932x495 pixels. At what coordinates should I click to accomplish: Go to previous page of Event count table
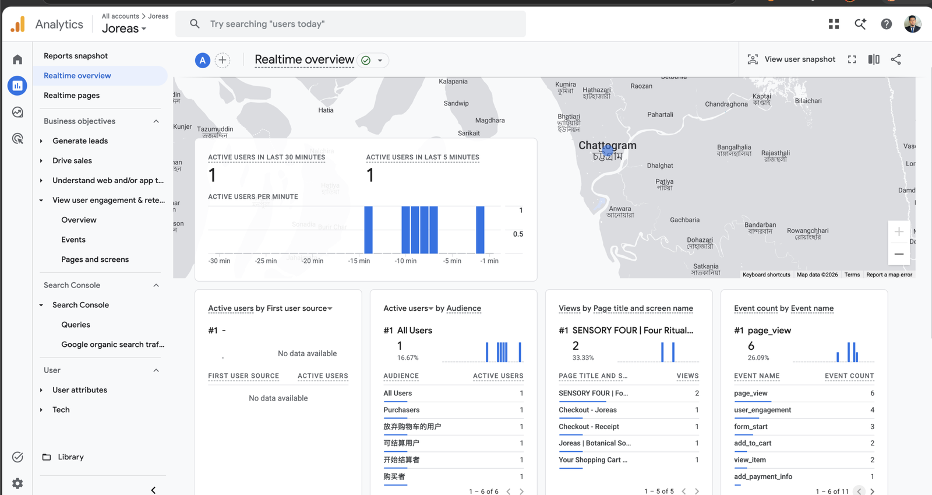(x=859, y=492)
